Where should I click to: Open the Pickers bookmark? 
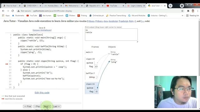tap(70, 16)
